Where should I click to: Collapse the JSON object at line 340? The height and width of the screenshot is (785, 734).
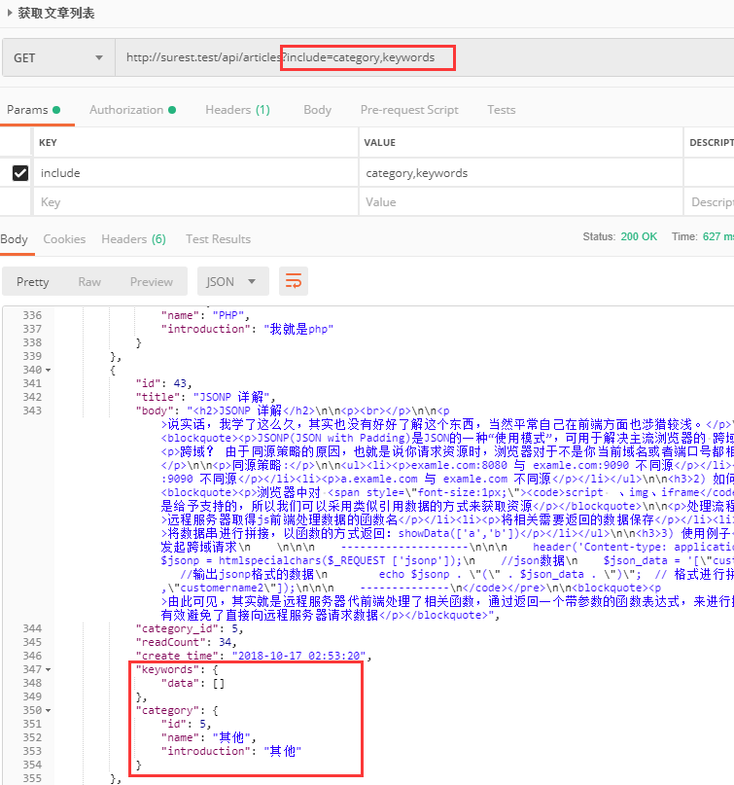pyautogui.click(x=49, y=370)
